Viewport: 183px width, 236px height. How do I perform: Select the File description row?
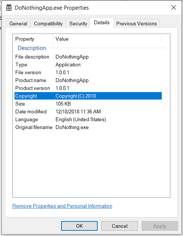[x=88, y=57]
